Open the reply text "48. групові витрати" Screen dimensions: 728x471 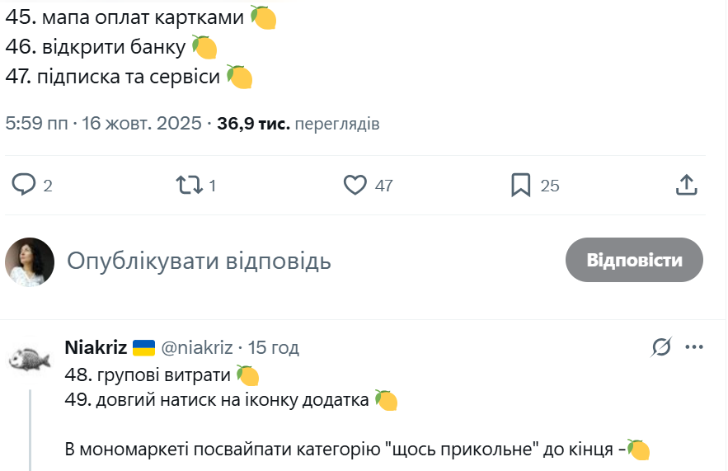148,375
